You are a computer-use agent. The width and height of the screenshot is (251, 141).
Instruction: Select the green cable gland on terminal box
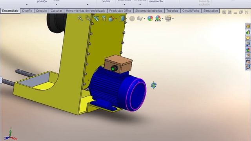click(114, 69)
